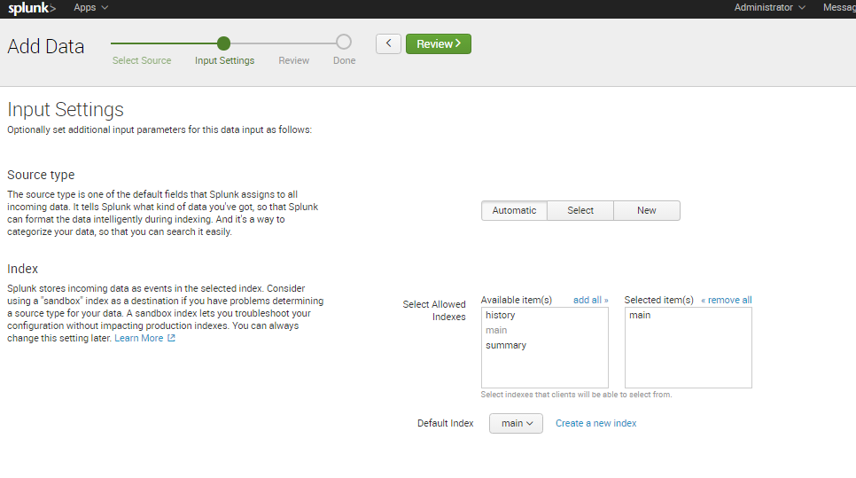Go to the Select Source step

142,60
